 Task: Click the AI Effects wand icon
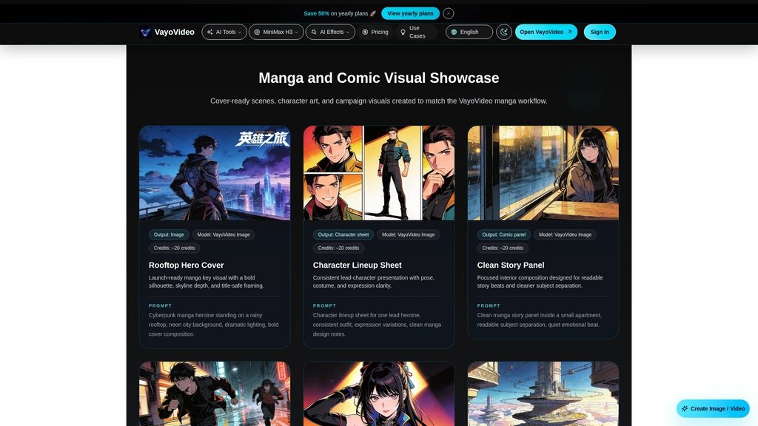(x=314, y=32)
